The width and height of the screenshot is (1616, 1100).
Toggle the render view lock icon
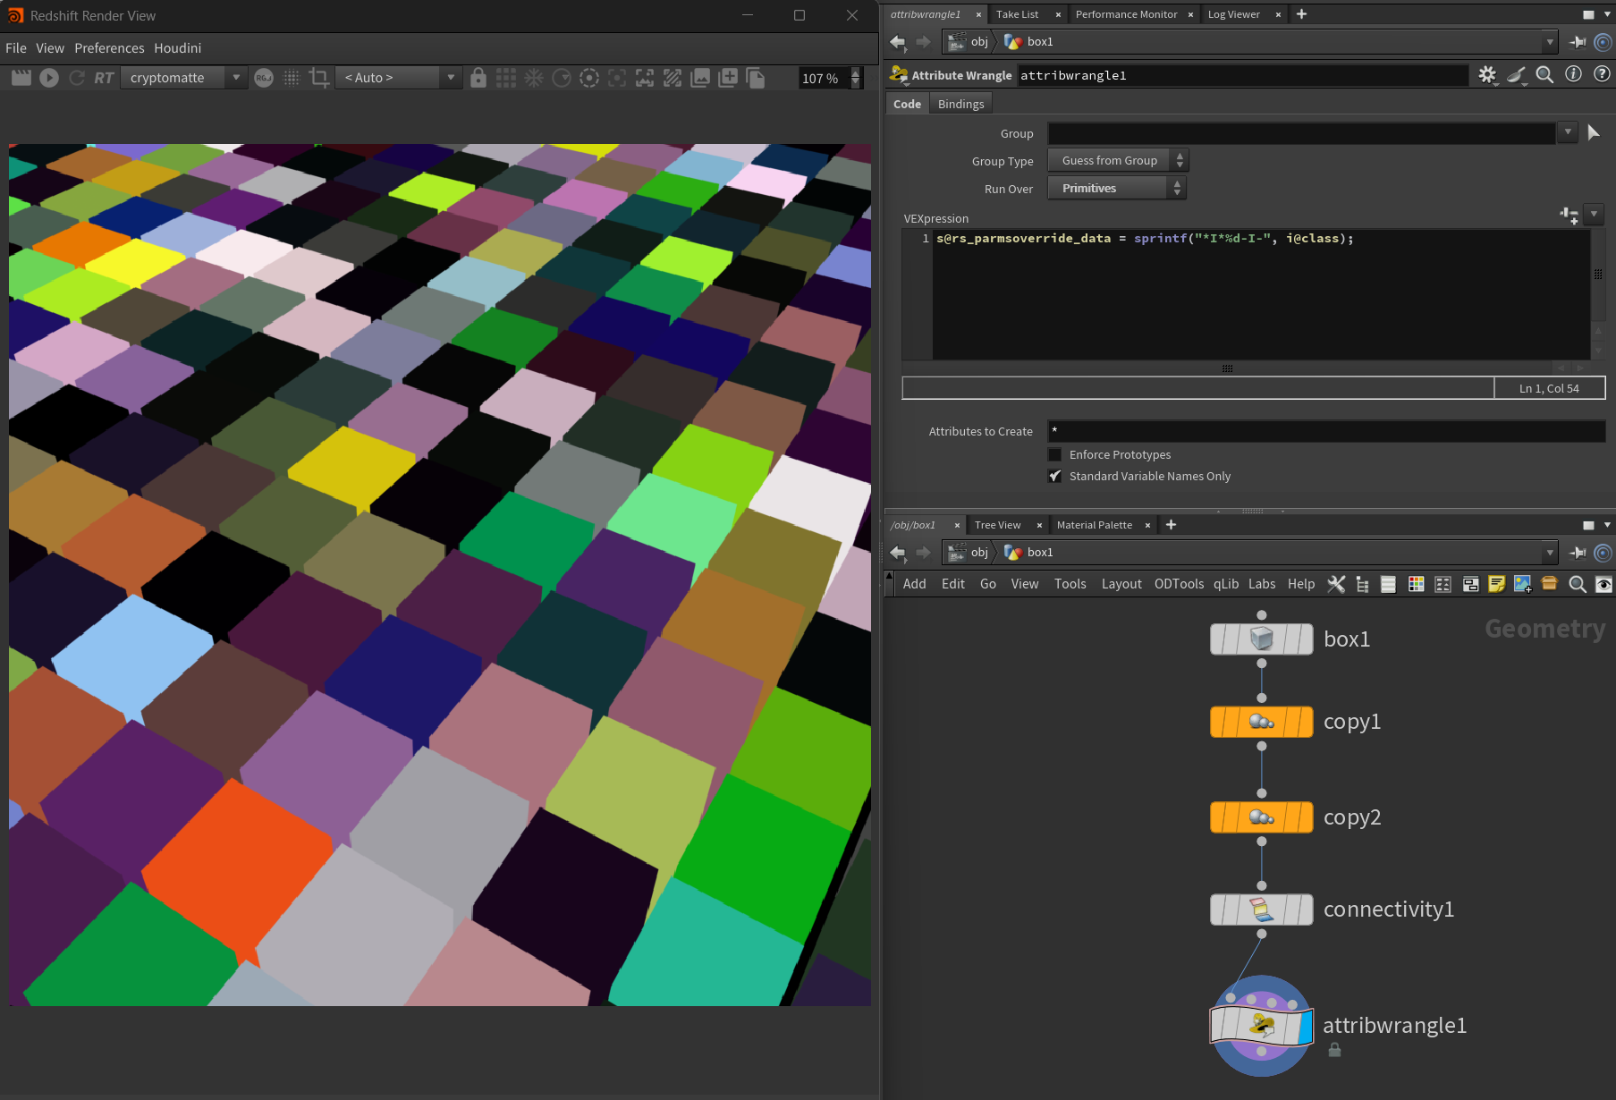pyautogui.click(x=478, y=78)
